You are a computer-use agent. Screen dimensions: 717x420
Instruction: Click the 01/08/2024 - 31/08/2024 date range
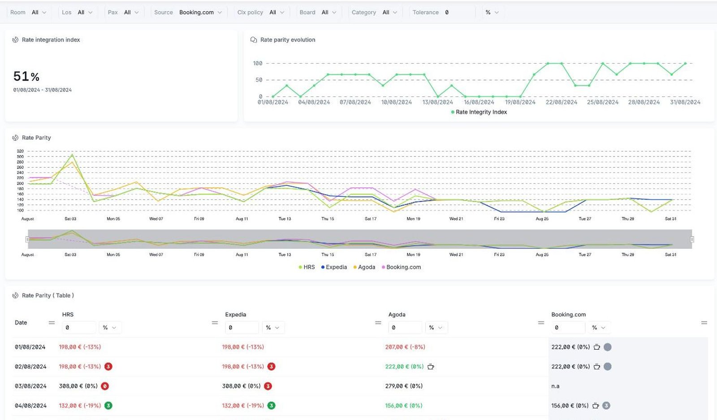pyautogui.click(x=43, y=90)
